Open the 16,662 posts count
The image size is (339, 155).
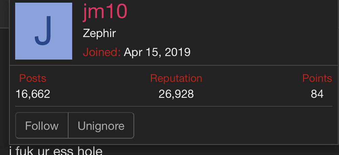(33, 94)
